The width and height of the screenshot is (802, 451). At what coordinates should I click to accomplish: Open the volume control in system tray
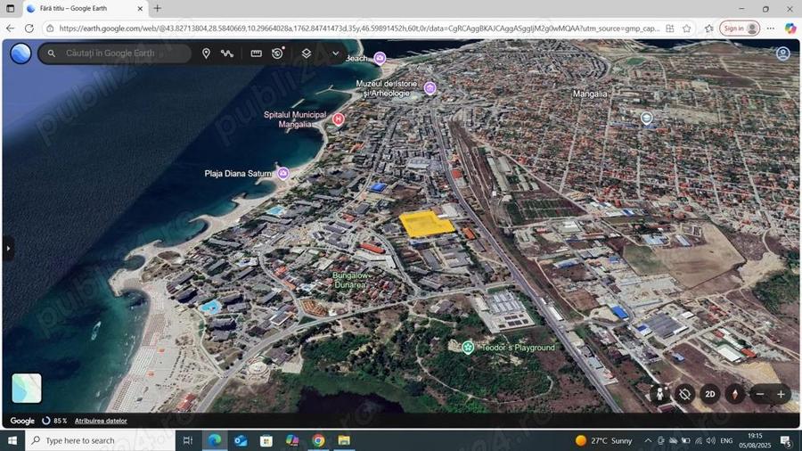click(710, 440)
